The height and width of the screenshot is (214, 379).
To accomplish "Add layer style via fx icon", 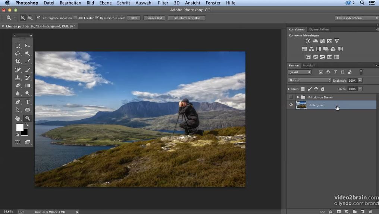I will pyautogui.click(x=331, y=212).
